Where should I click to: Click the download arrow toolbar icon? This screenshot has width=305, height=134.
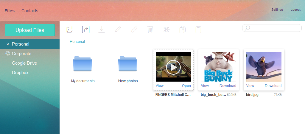click(102, 29)
